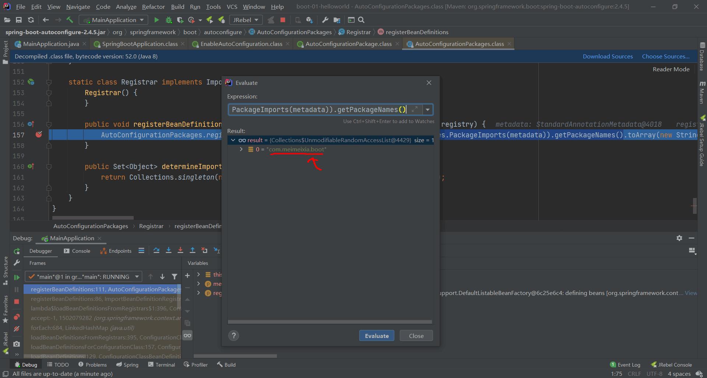Open Terminal tool window button
707x378 pixels.
pos(161,364)
